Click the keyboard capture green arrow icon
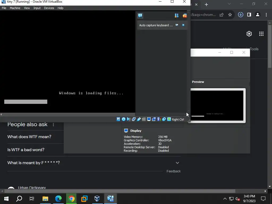The height and width of the screenshot is (204, 272). pos(169,119)
